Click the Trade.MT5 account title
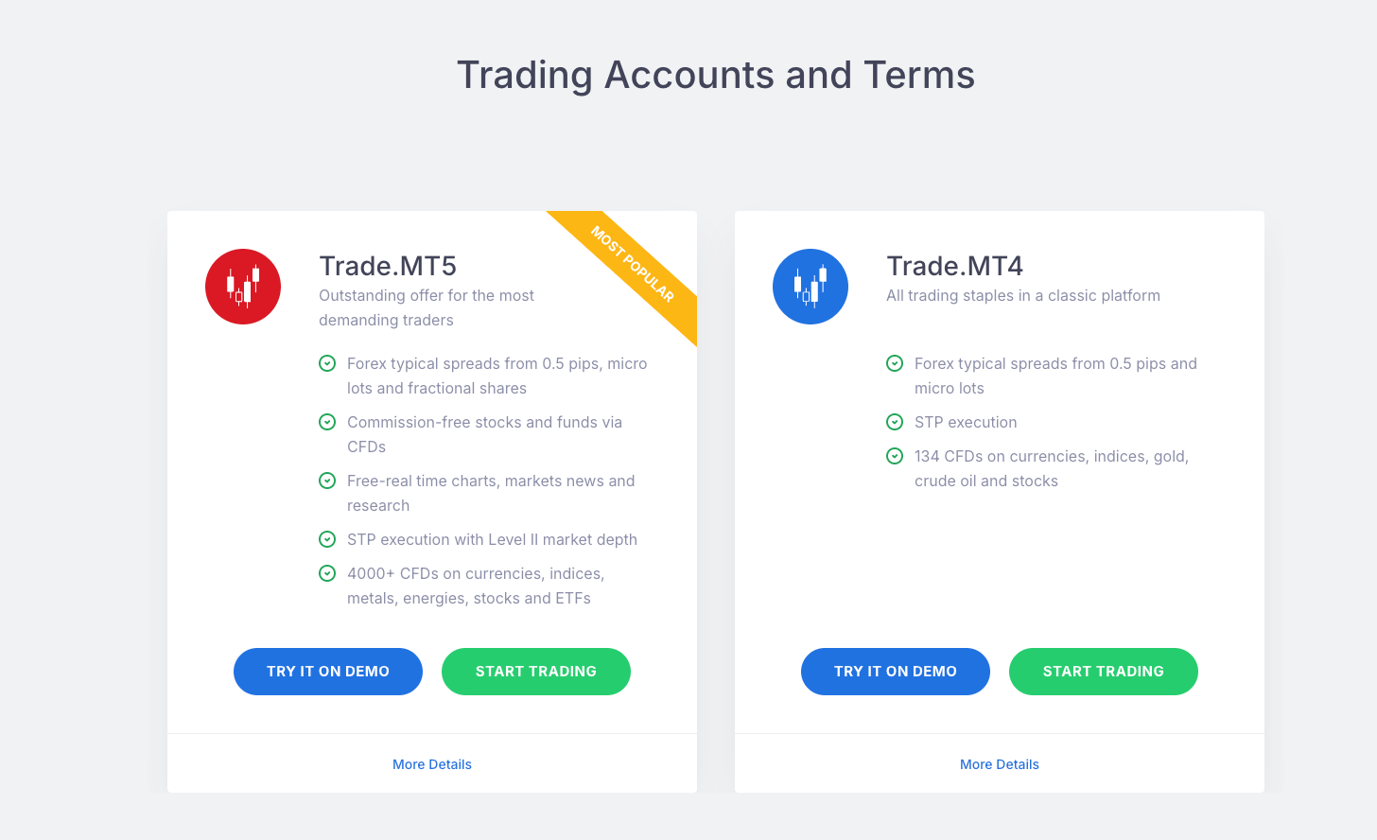 point(388,266)
